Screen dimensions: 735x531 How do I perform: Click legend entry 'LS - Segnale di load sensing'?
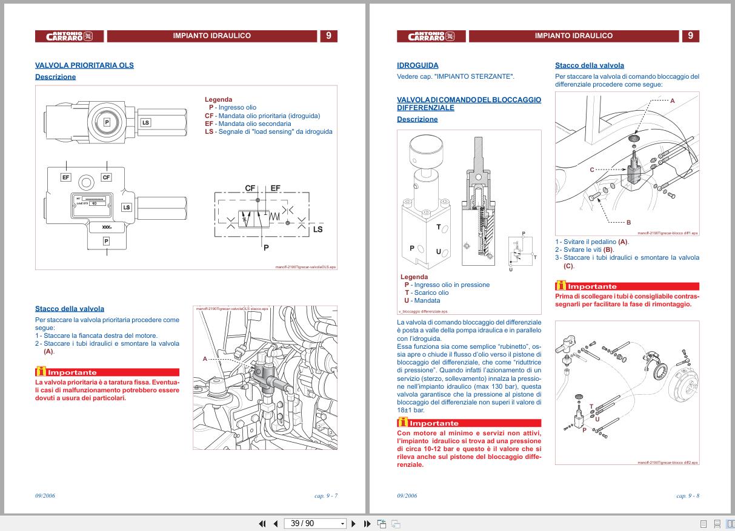point(268,131)
